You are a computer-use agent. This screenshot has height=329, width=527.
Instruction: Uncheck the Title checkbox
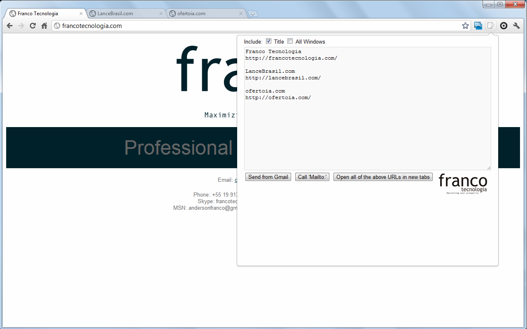point(269,41)
